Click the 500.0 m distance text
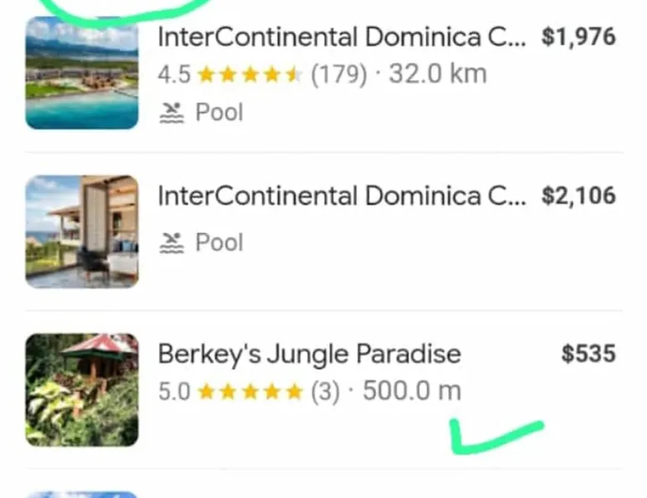 coord(412,392)
